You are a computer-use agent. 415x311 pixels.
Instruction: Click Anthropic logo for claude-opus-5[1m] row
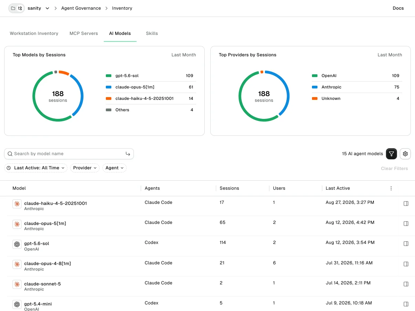coord(17,224)
